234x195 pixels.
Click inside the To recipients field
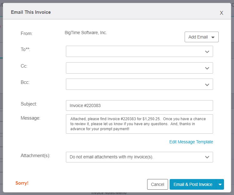[x=139, y=51]
